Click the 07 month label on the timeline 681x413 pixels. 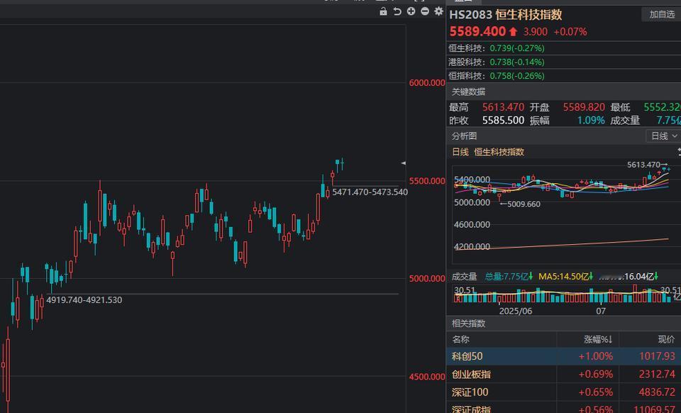pos(601,311)
